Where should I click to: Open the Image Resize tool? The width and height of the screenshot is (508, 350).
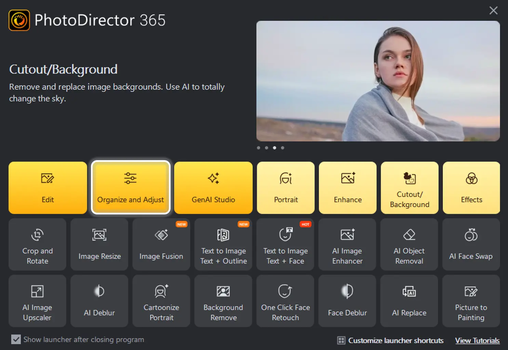99,244
